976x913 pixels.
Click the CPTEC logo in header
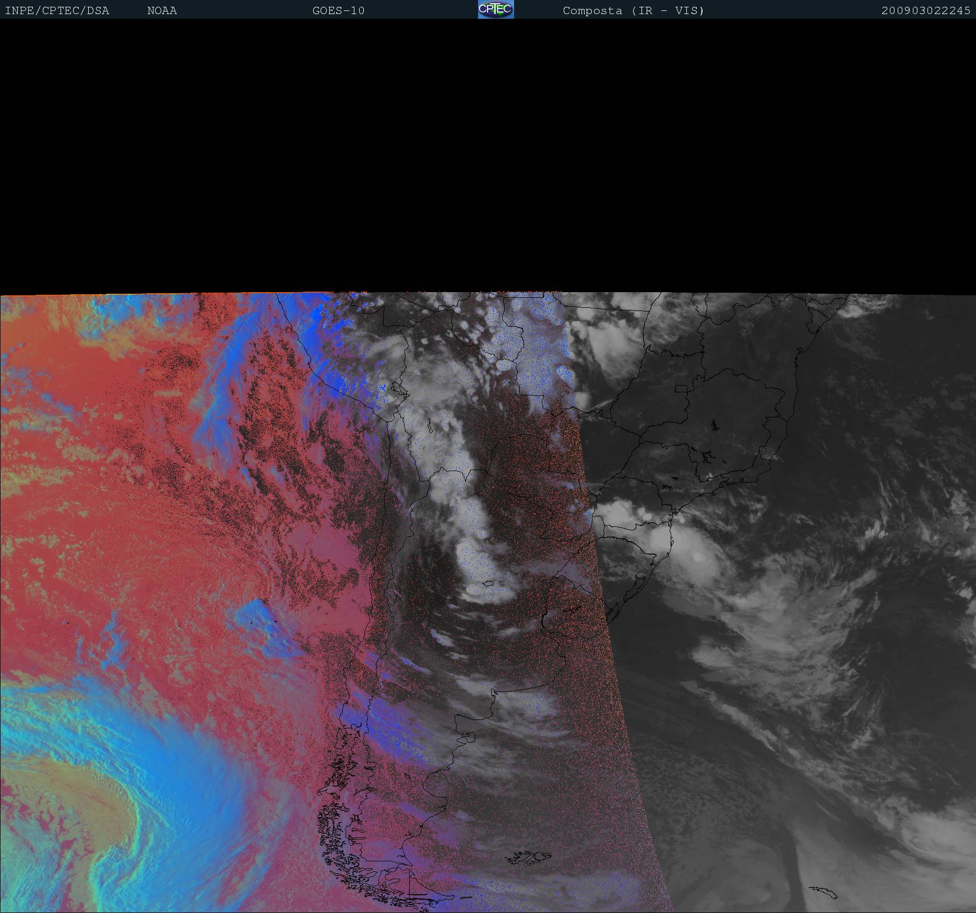[x=496, y=9]
